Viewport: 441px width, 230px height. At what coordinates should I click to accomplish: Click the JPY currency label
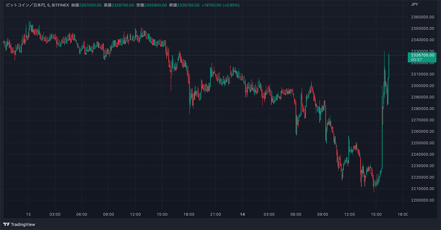point(415,5)
